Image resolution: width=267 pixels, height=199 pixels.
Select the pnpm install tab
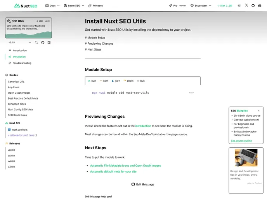(128, 81)
